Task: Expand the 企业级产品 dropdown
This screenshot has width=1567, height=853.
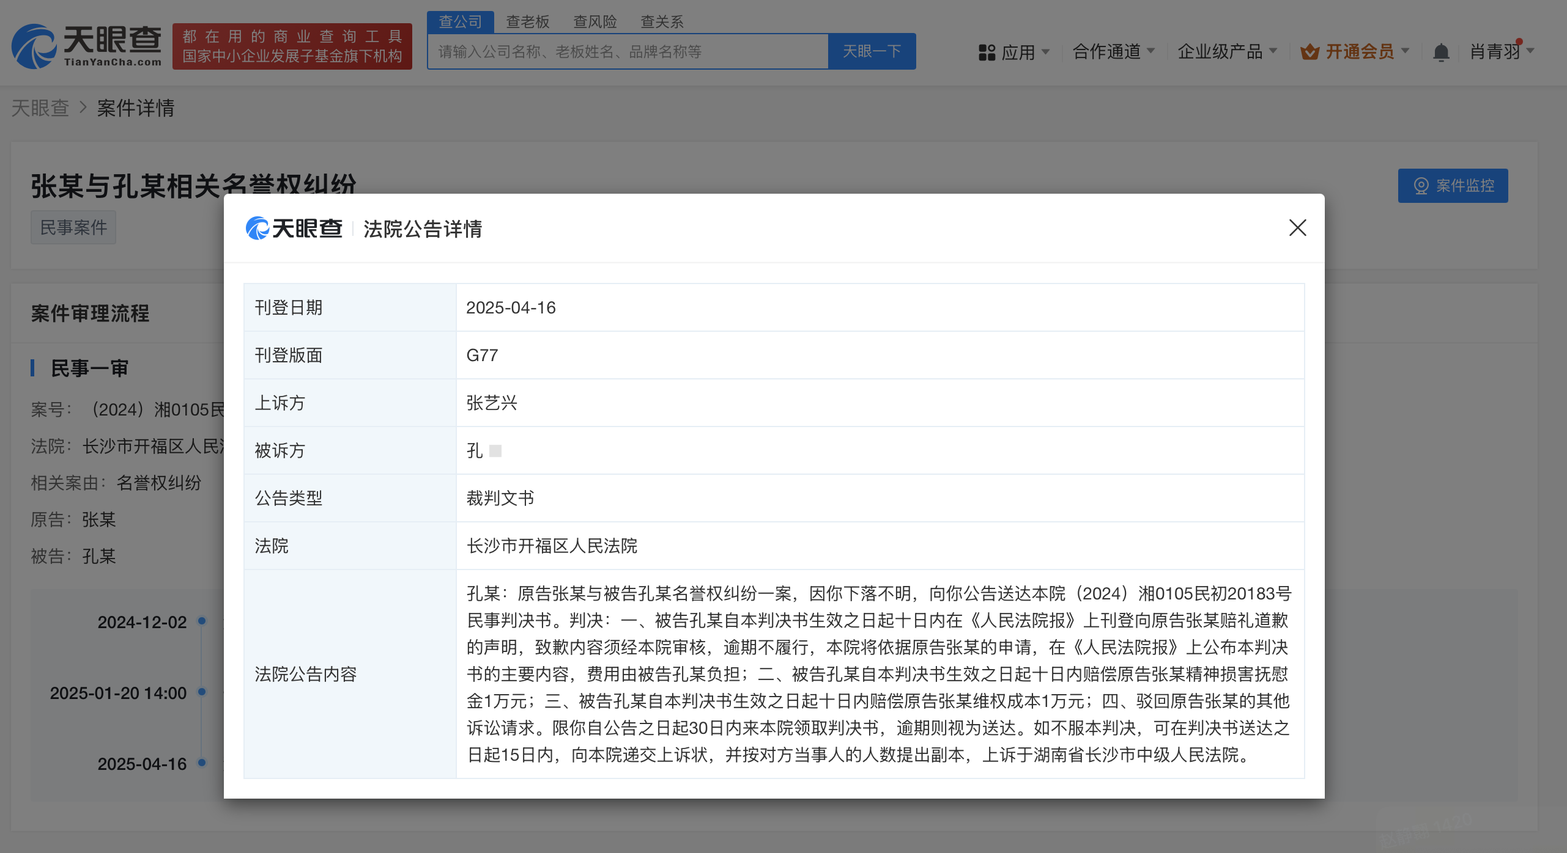Action: 1227,51
